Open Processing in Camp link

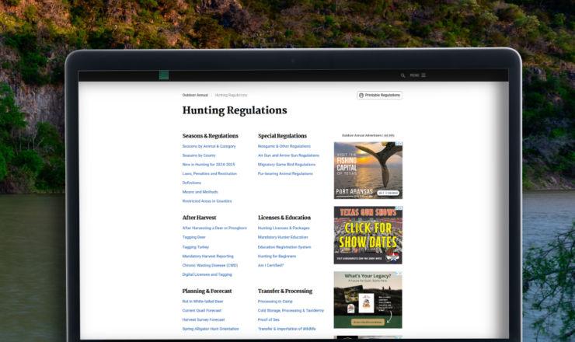tap(275, 302)
